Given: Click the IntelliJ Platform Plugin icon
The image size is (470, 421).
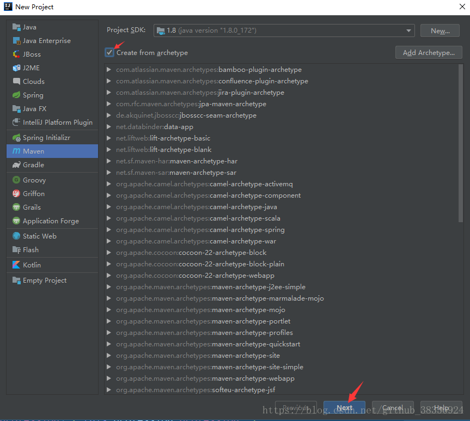Looking at the screenshot, I should click(x=16, y=123).
